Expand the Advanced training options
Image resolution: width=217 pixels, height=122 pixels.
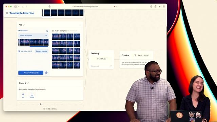[x=101, y=66]
